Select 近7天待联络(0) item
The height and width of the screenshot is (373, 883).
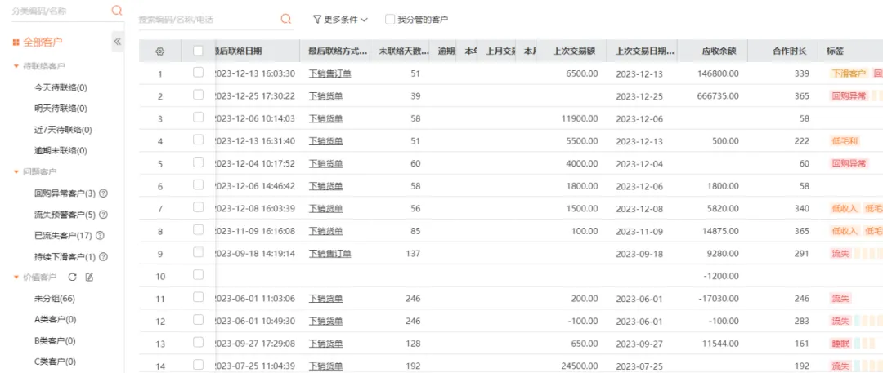pyautogui.click(x=63, y=130)
